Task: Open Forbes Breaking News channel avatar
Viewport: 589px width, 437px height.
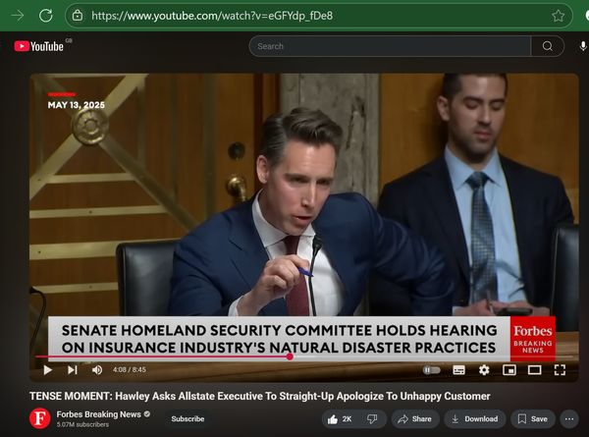Action: click(x=40, y=418)
